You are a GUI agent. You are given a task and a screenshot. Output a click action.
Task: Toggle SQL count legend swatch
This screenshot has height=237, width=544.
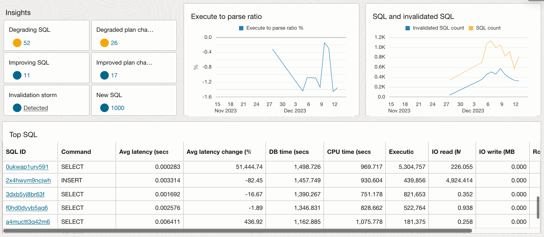tap(471, 28)
